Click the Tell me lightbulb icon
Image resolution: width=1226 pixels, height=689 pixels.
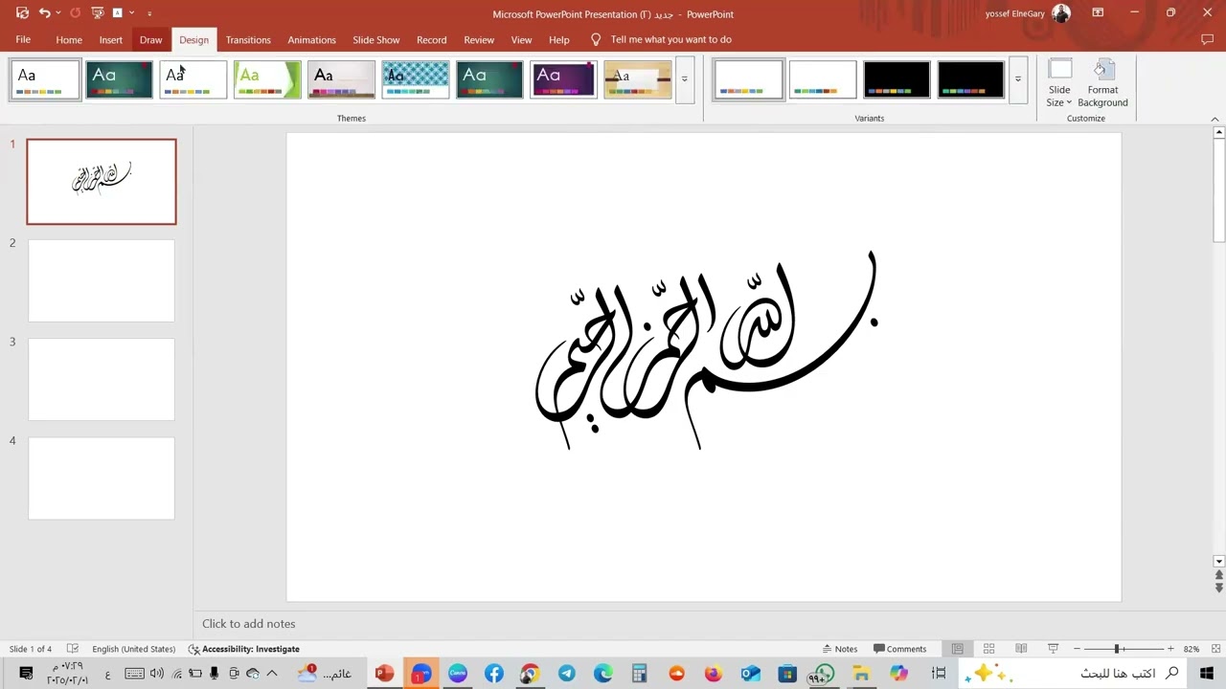(x=595, y=39)
